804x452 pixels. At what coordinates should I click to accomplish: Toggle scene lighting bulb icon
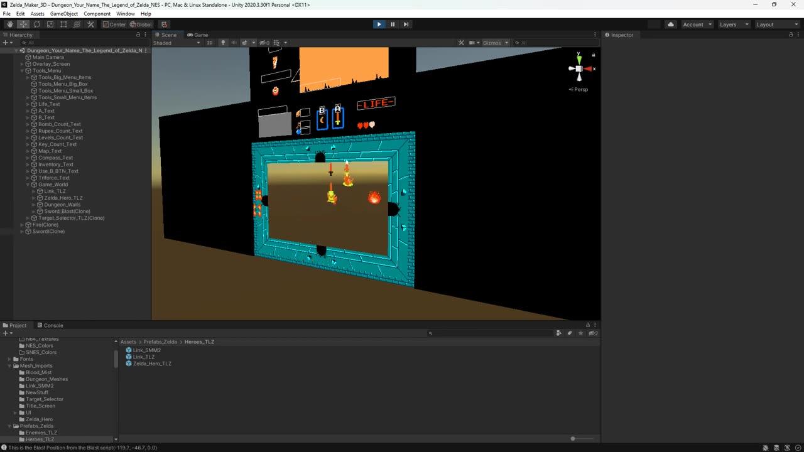click(x=222, y=43)
